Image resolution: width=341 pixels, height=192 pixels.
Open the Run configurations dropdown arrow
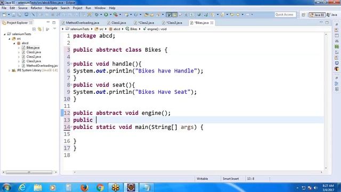point(110,14)
